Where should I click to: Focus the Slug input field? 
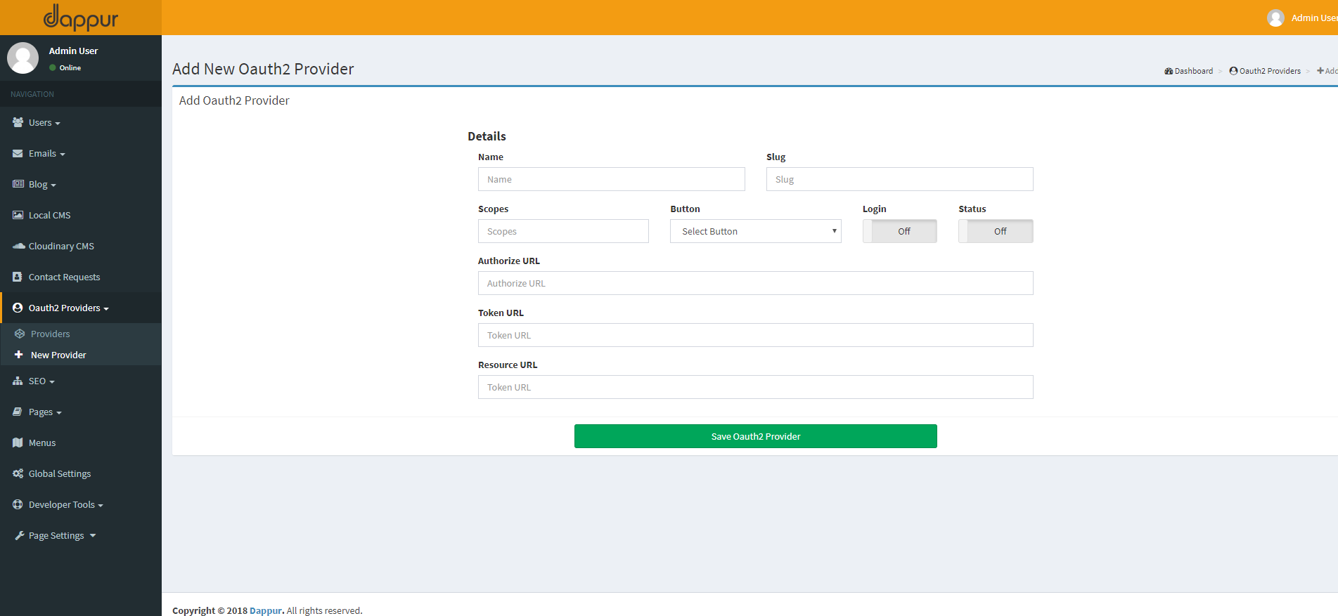click(x=900, y=179)
